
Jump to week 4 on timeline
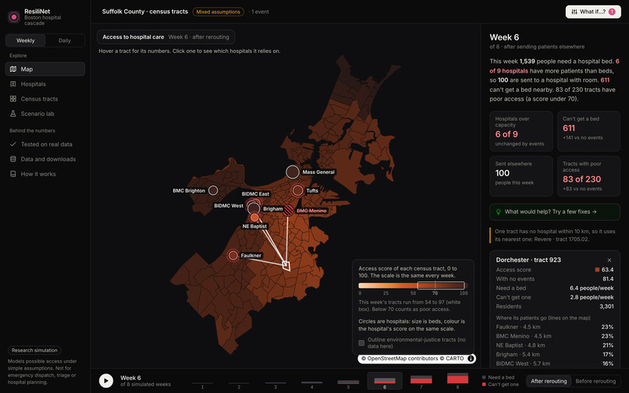pyautogui.click(x=311, y=382)
